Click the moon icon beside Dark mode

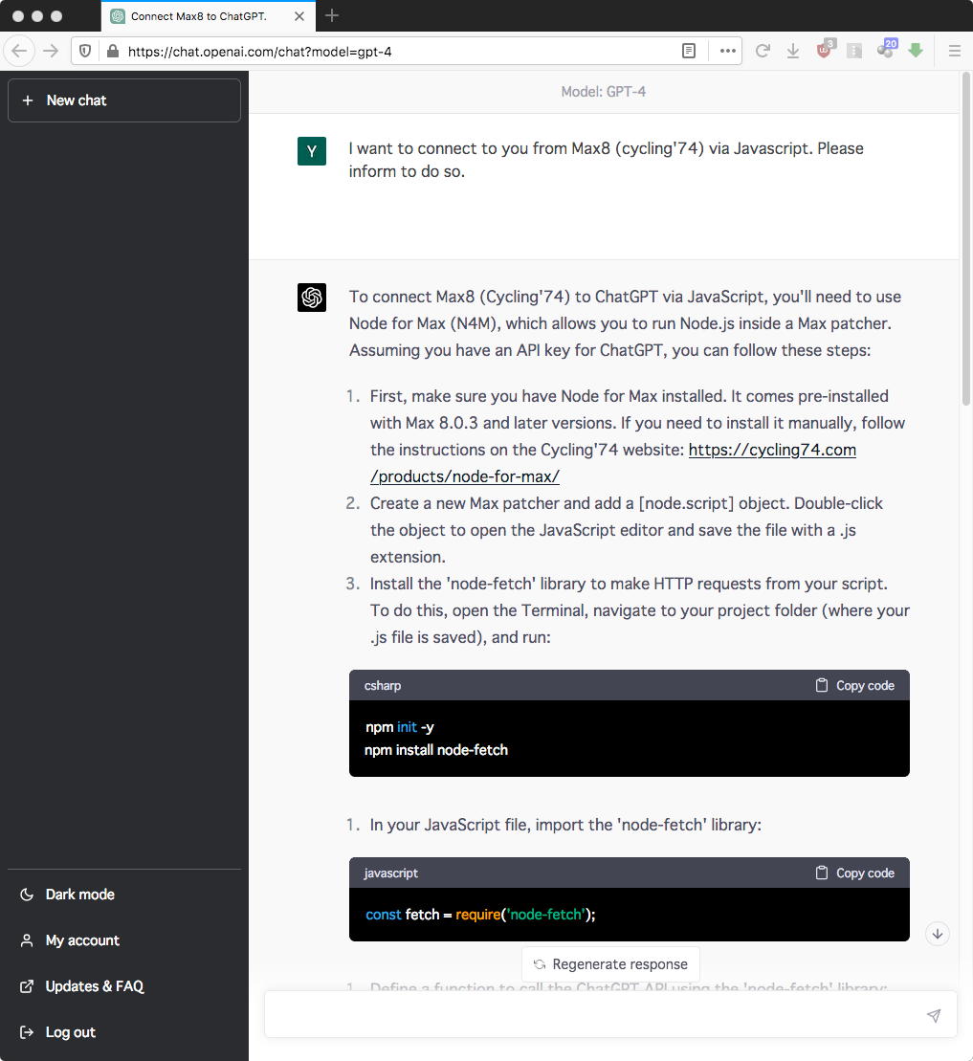point(27,895)
